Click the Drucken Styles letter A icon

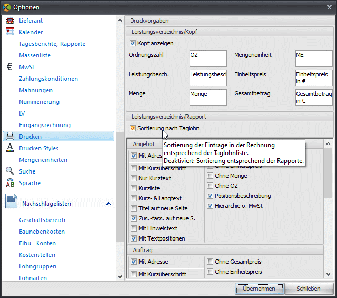click(x=10, y=148)
